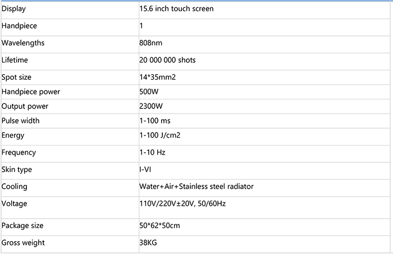This screenshot has height=254, width=393.
Task: Click the "20 000 000 shots" lifetime value
Action: (167, 60)
